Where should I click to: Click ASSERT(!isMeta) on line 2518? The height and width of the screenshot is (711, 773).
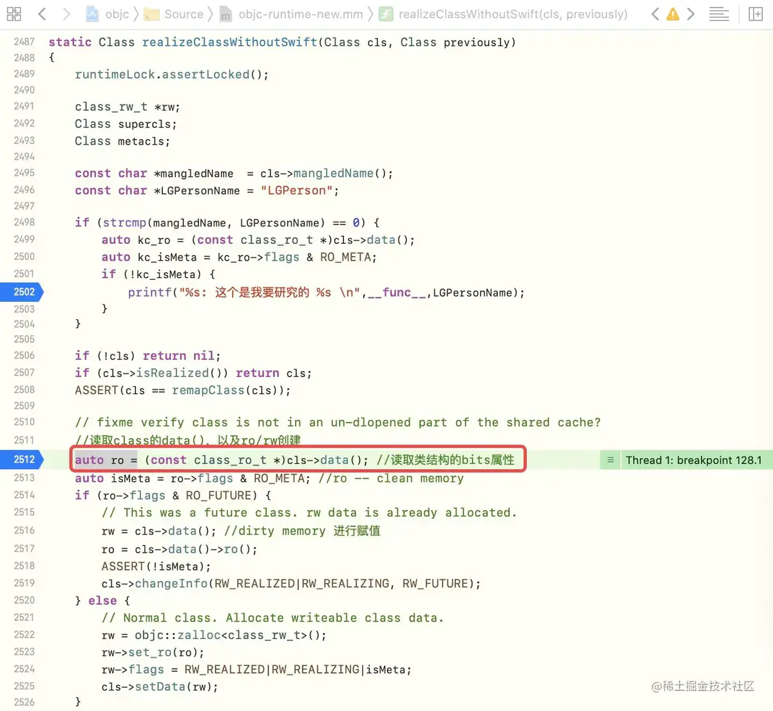click(156, 566)
